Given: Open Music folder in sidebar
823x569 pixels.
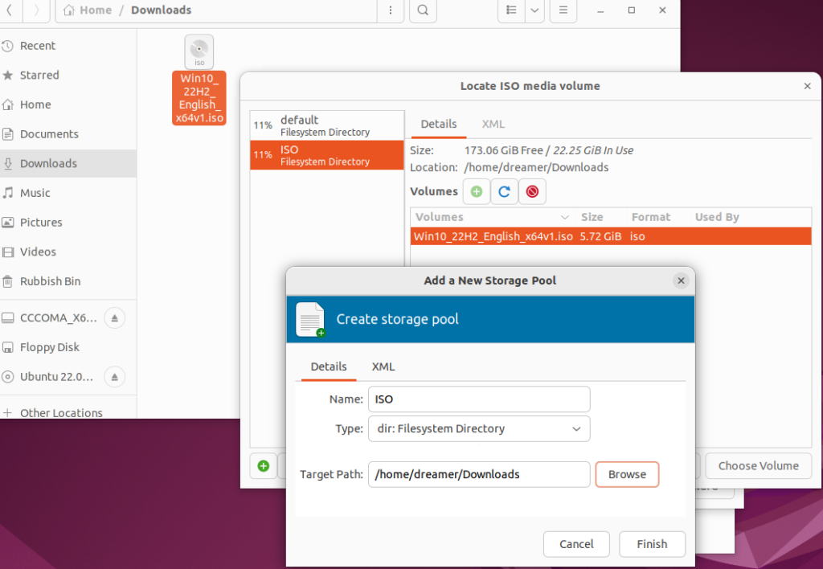Looking at the screenshot, I should coord(68,193).
